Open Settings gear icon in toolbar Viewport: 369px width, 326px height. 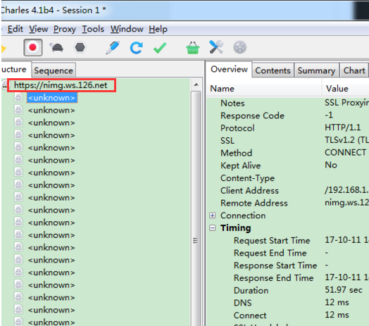240,48
